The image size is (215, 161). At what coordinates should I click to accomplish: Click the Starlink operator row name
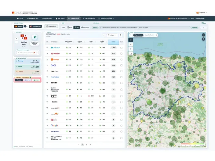(55, 102)
